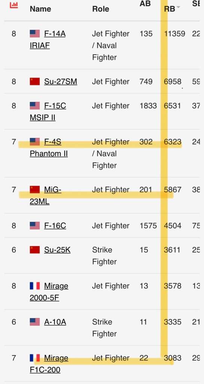
Task: Sort table by the Name column header
Action: [40, 9]
